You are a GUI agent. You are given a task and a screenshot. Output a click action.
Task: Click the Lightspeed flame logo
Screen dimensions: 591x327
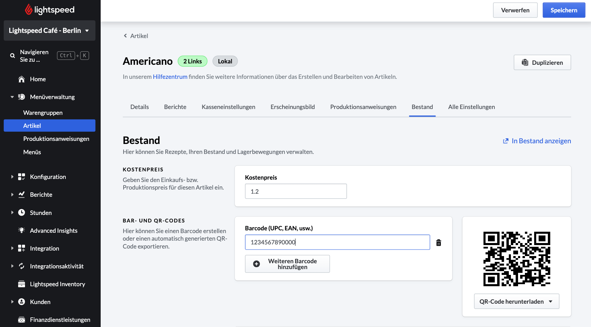[29, 10]
